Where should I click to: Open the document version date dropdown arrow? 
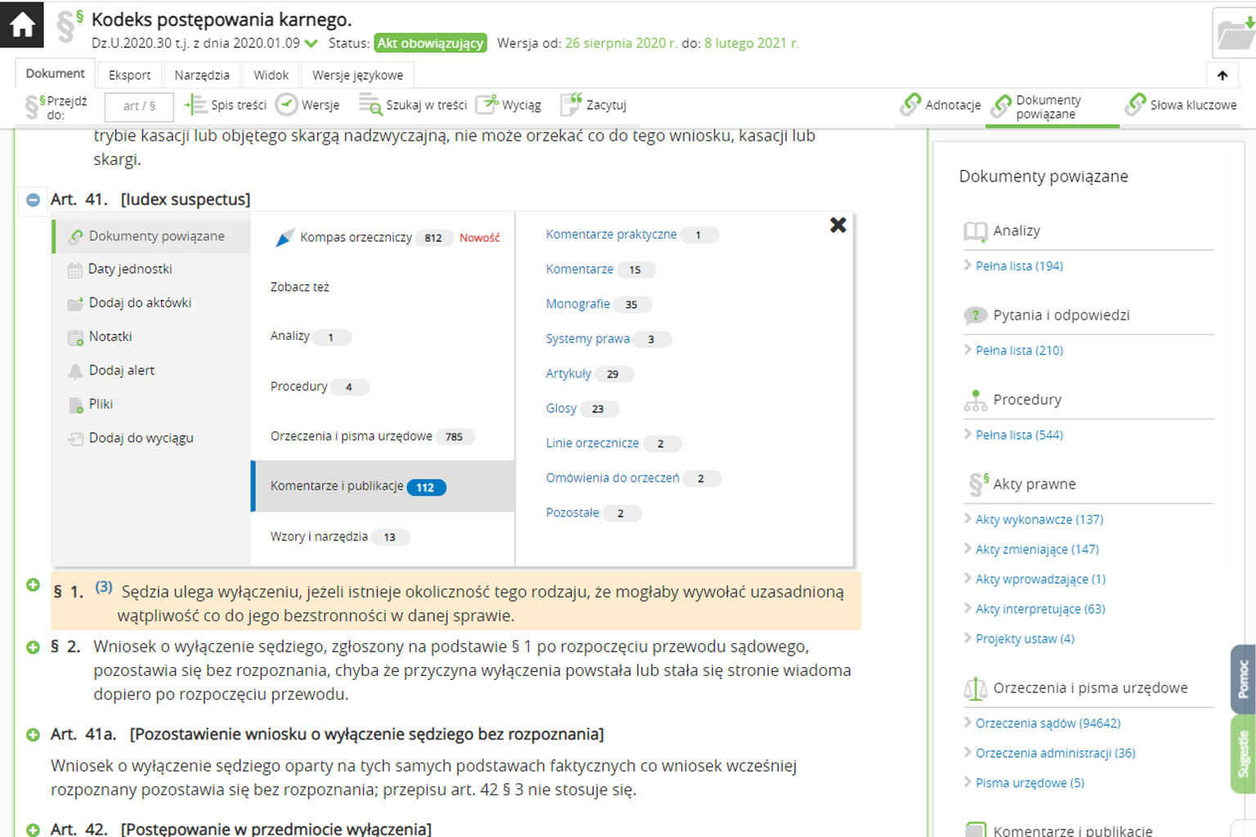(x=312, y=43)
